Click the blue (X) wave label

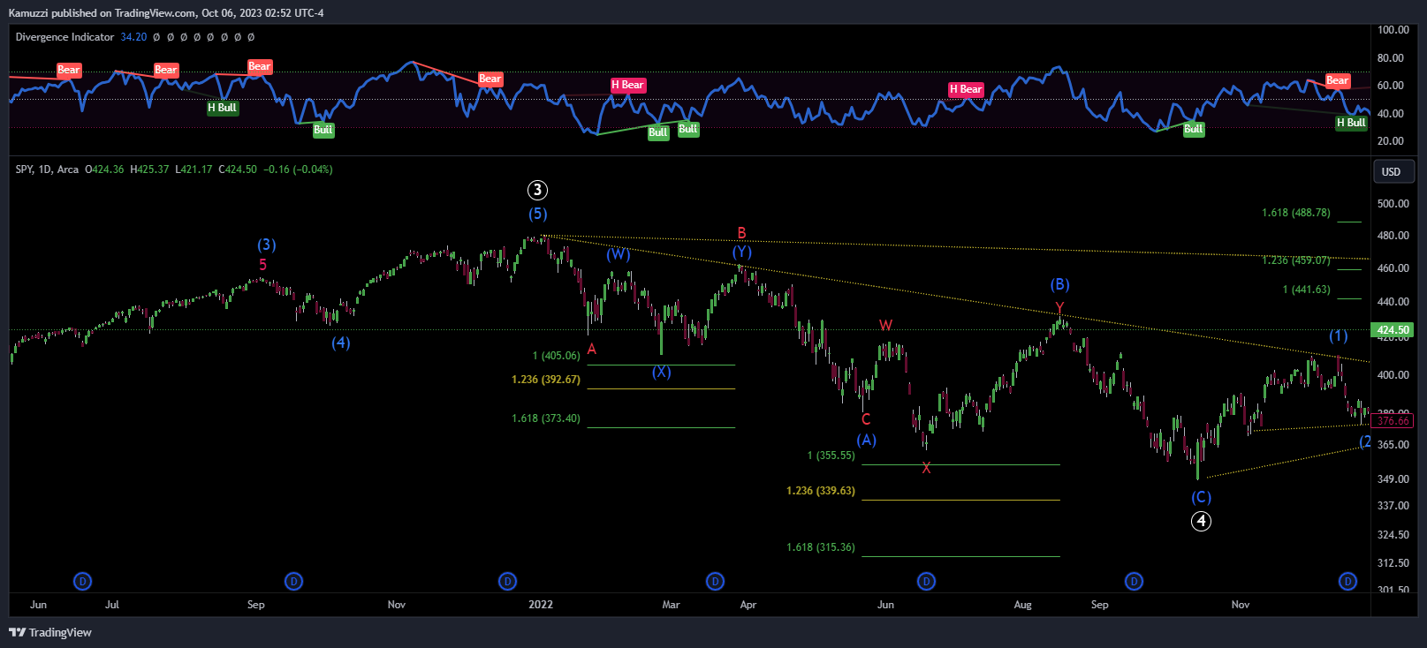[x=661, y=372]
